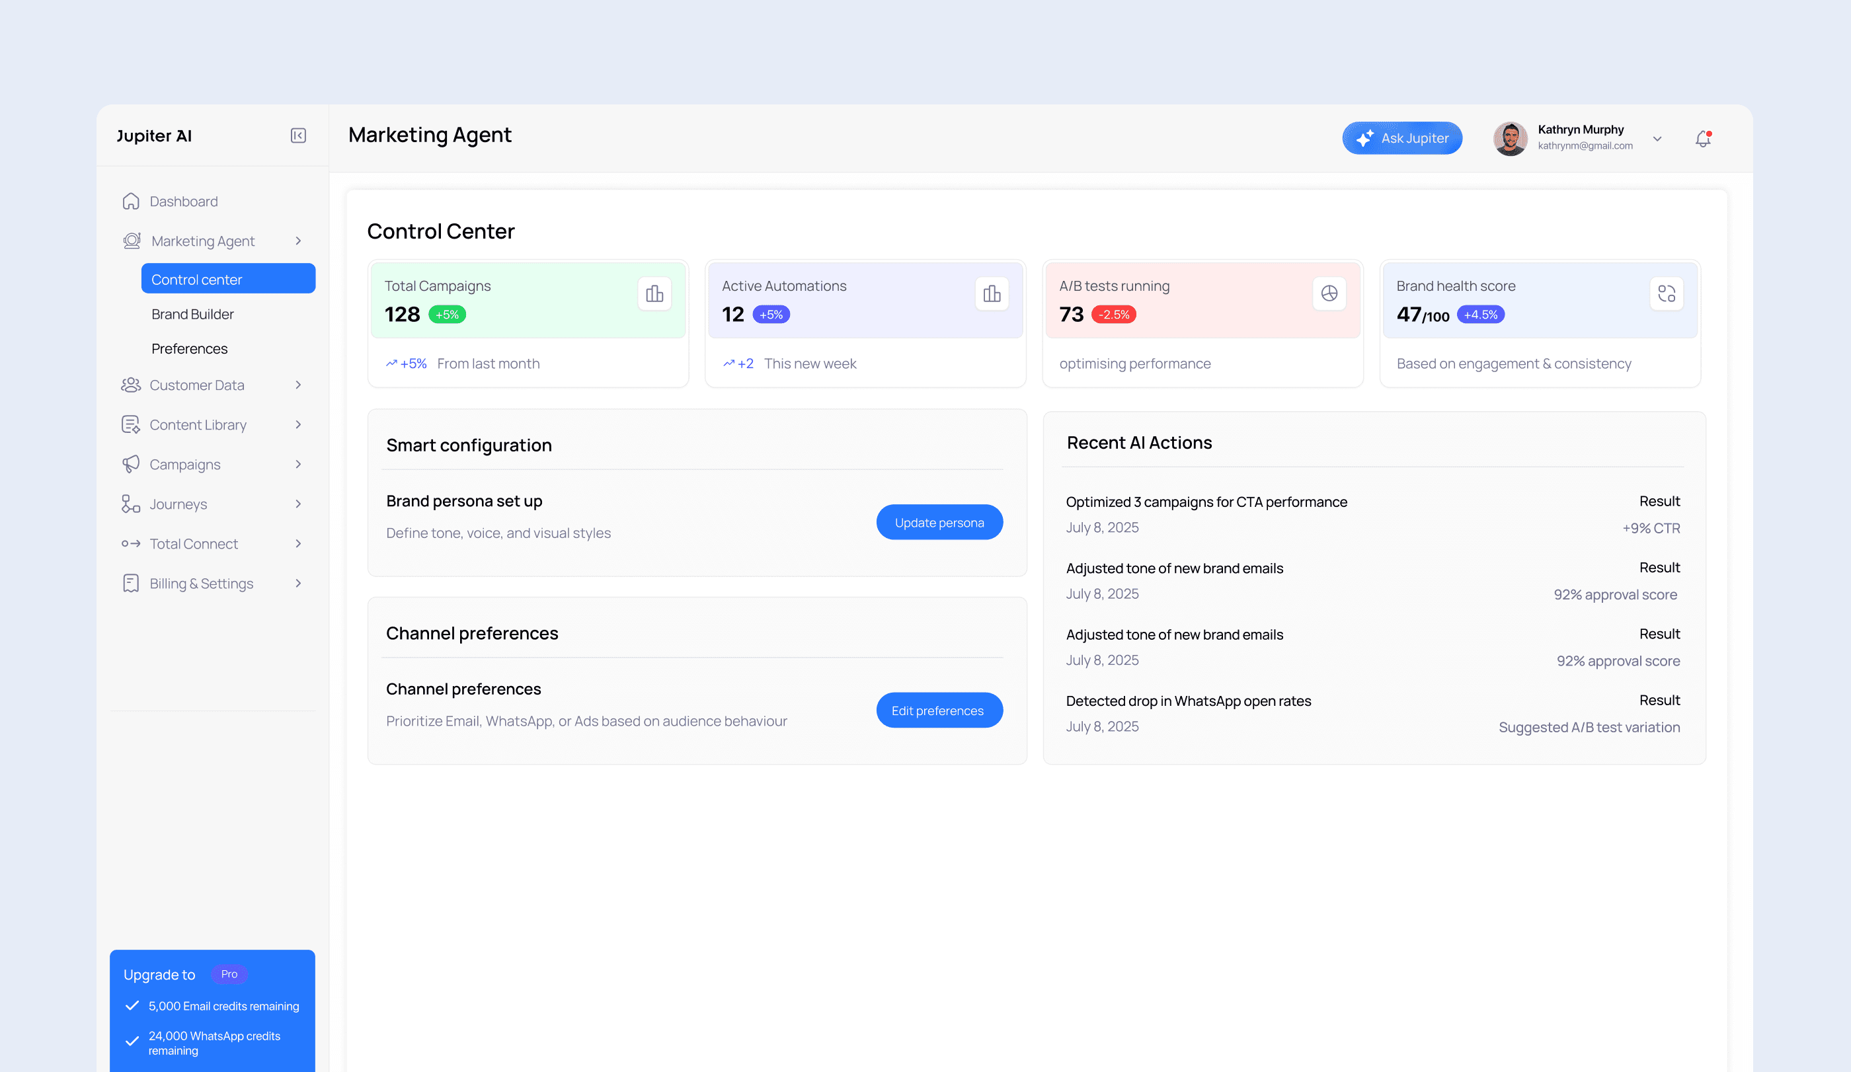This screenshot has height=1072, width=1851.
Task: Click the Brand health score scan icon
Action: pos(1666,294)
